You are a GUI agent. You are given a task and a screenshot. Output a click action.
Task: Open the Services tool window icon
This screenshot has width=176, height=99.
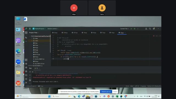[x=26, y=71]
